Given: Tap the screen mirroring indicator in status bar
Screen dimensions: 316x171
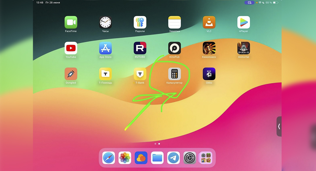Looking at the screenshot, I should [249, 3].
